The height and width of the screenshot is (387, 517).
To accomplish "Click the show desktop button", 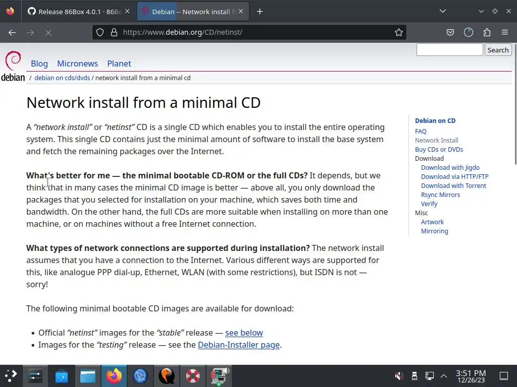I will coord(504,375).
